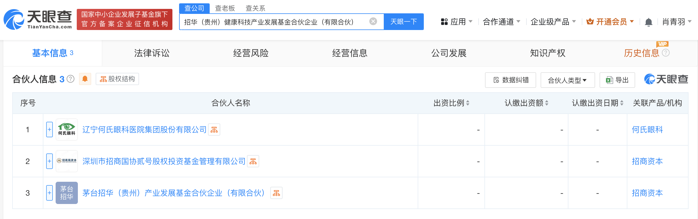The height and width of the screenshot is (219, 698).
Task: Open equity structure icon for 茅台招华
Action: (276, 193)
